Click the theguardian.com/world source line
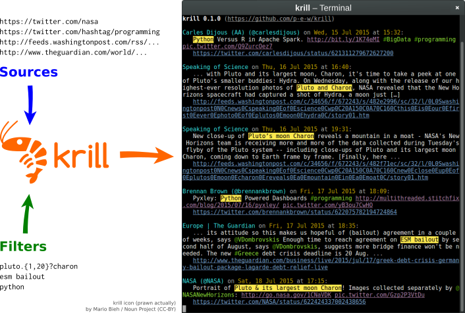Viewport: 465px width, 313px height. pyautogui.click(x=73, y=53)
